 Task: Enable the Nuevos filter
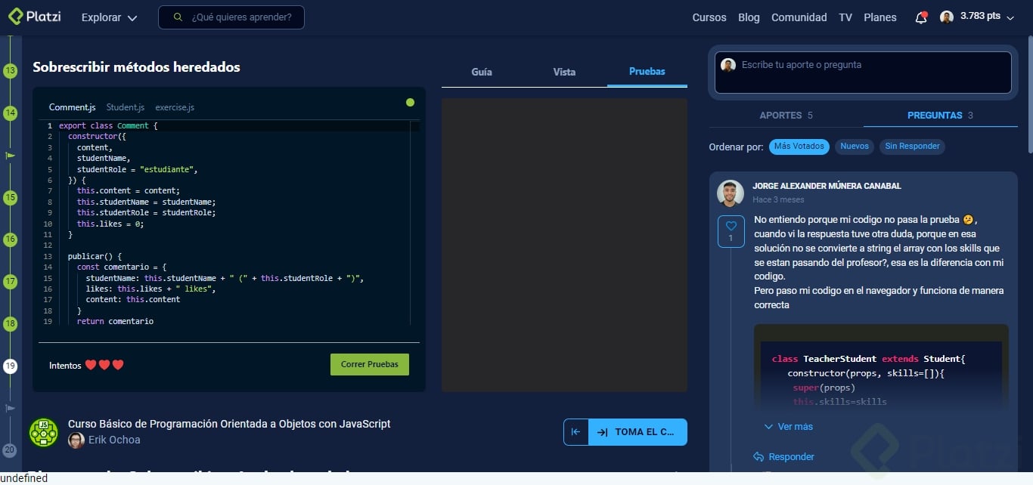click(x=854, y=147)
